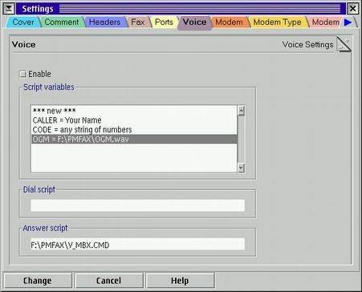Switch to the Cover tab
This screenshot has width=362, height=292.
click(x=23, y=22)
